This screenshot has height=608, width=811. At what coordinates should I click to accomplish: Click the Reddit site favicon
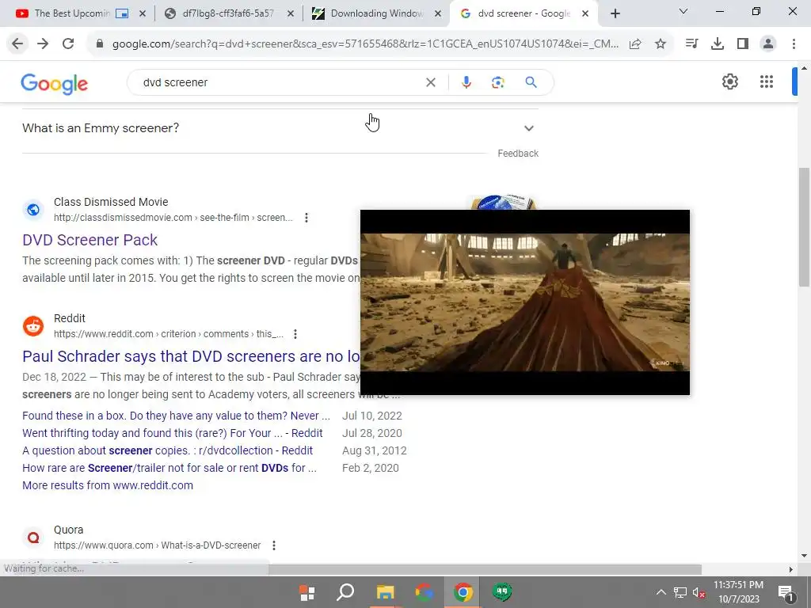(33, 326)
